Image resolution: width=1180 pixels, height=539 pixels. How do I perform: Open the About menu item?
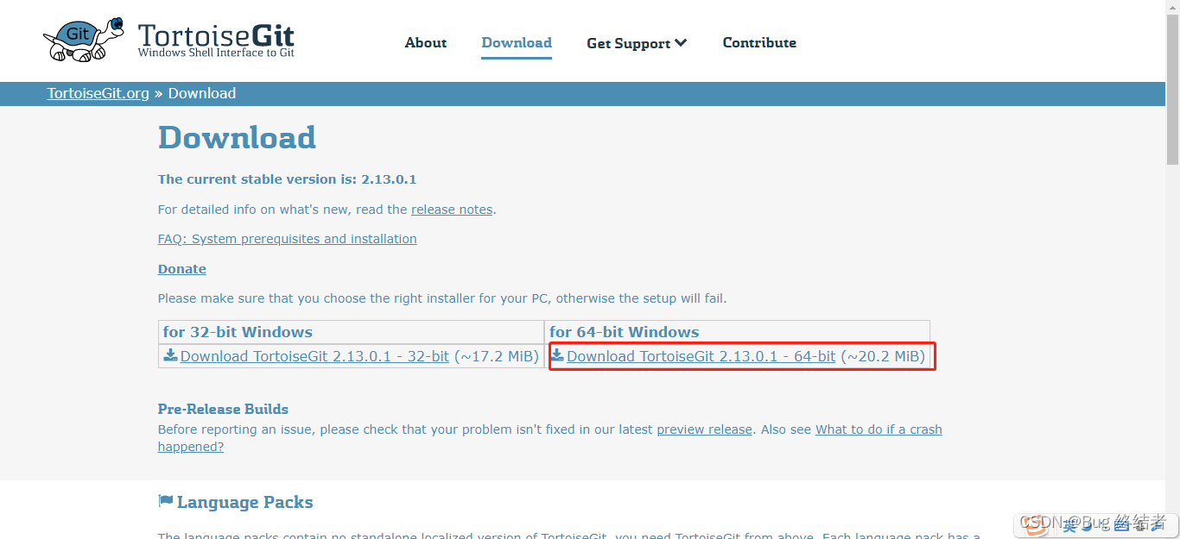426,42
